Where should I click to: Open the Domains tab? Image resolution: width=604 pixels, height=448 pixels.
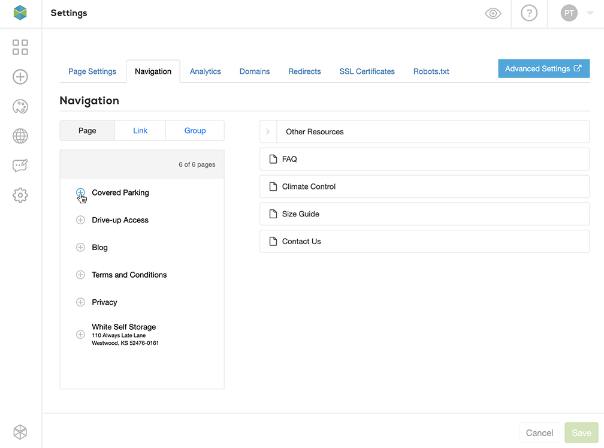[255, 71]
